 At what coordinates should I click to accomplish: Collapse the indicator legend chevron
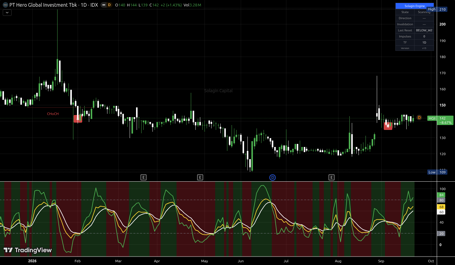7,13
